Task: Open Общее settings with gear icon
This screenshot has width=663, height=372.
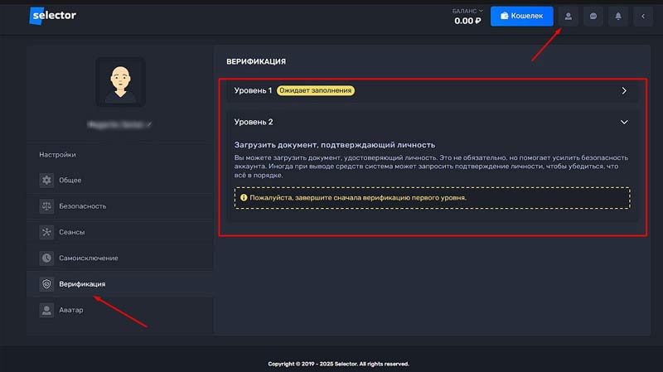Action: pos(70,180)
